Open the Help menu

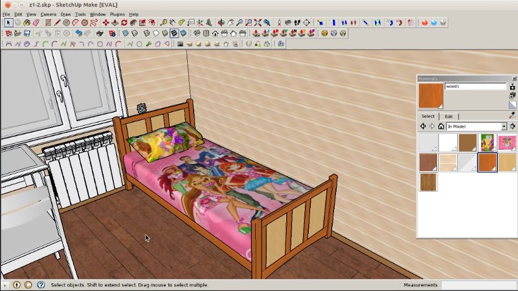(133, 14)
